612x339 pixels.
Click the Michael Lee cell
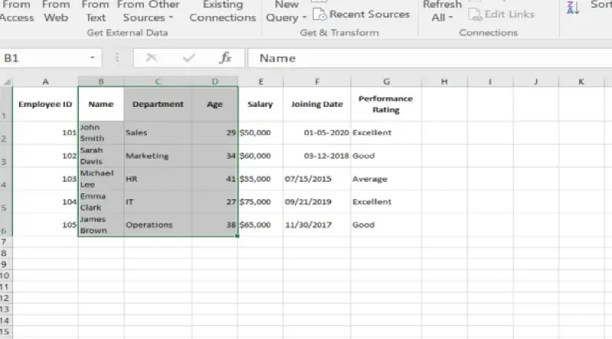(101, 179)
